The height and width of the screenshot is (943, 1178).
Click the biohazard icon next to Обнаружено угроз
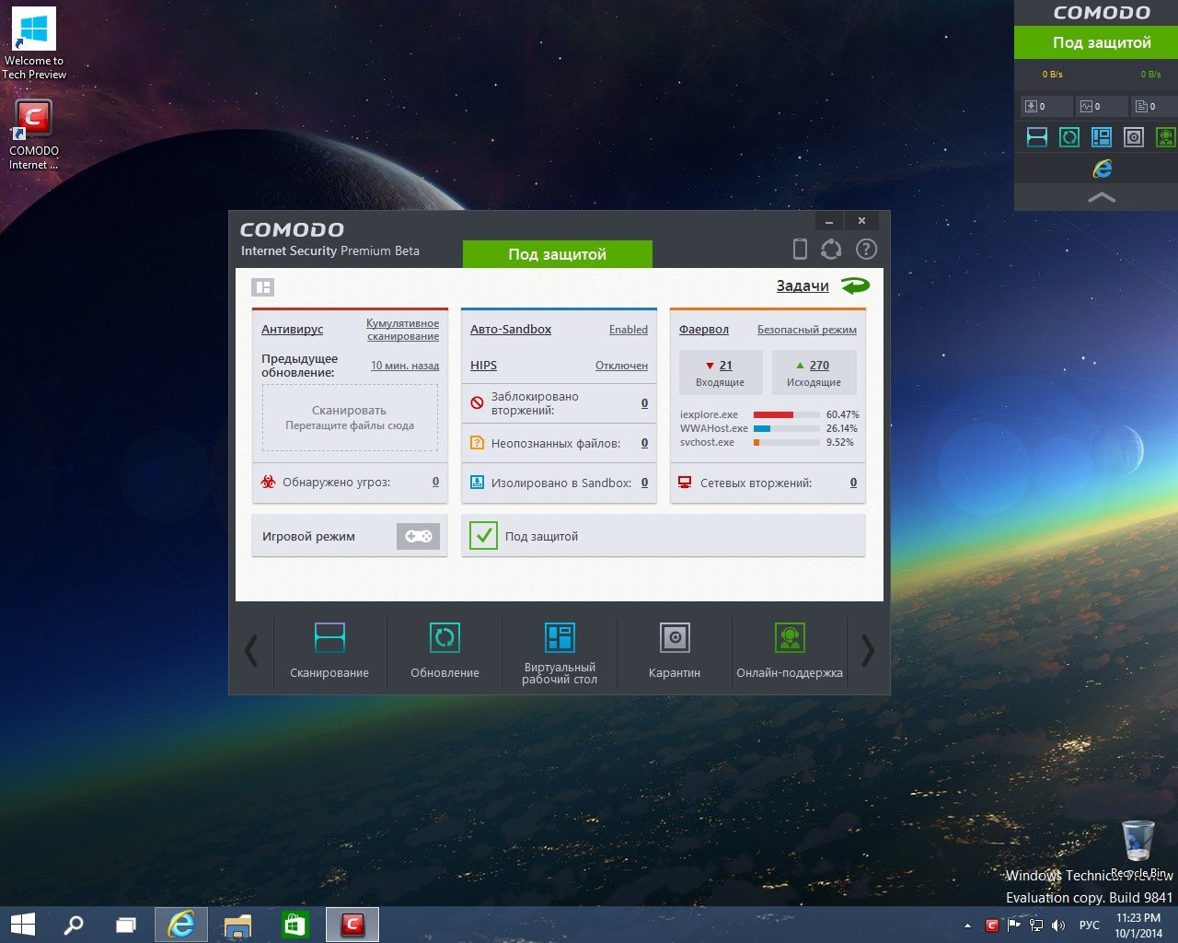269,482
